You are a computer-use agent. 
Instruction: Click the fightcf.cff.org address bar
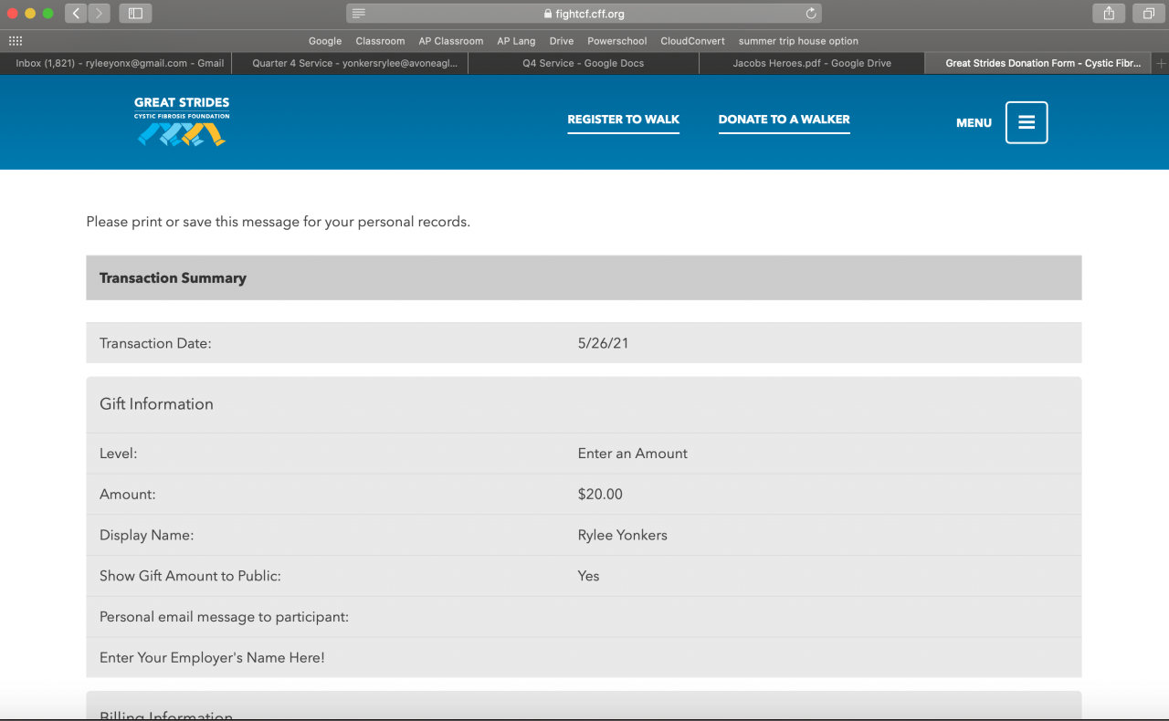584,14
